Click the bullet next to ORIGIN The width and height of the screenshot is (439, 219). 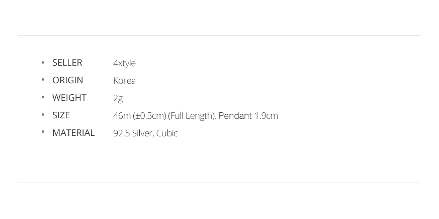coord(43,80)
